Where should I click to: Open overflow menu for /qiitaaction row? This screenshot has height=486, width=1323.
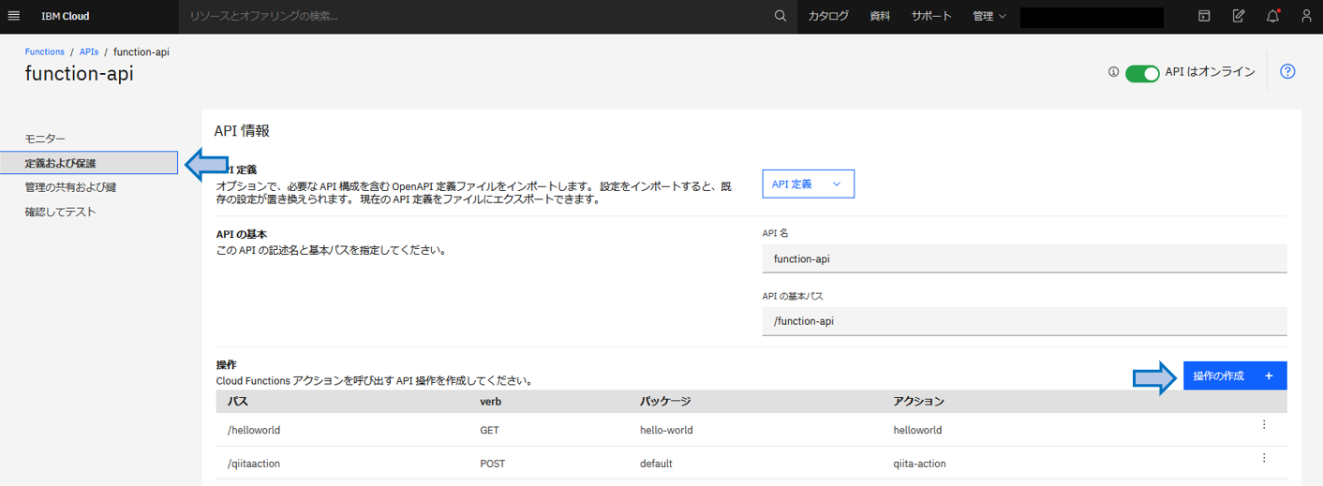(1264, 458)
